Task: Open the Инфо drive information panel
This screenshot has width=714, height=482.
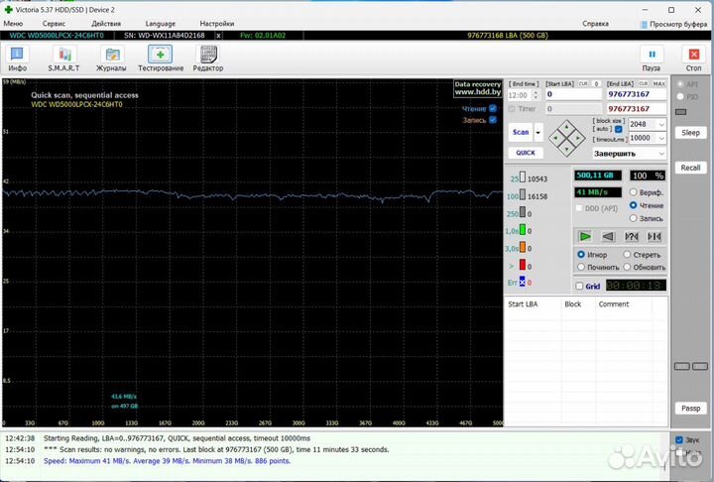Action: (18, 58)
